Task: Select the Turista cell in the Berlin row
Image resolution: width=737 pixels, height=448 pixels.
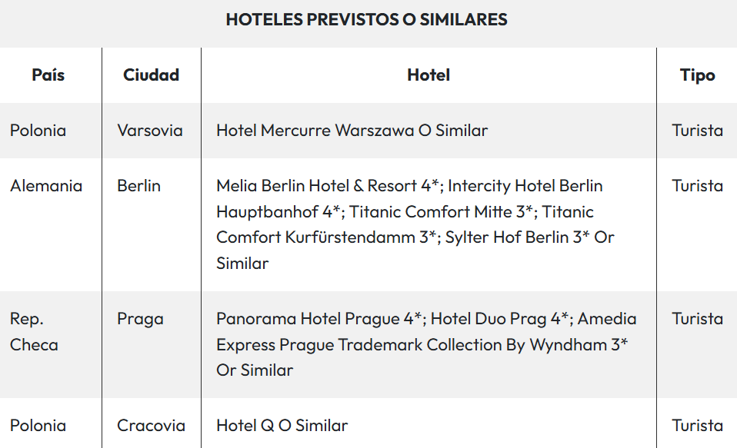Action: coord(697,186)
